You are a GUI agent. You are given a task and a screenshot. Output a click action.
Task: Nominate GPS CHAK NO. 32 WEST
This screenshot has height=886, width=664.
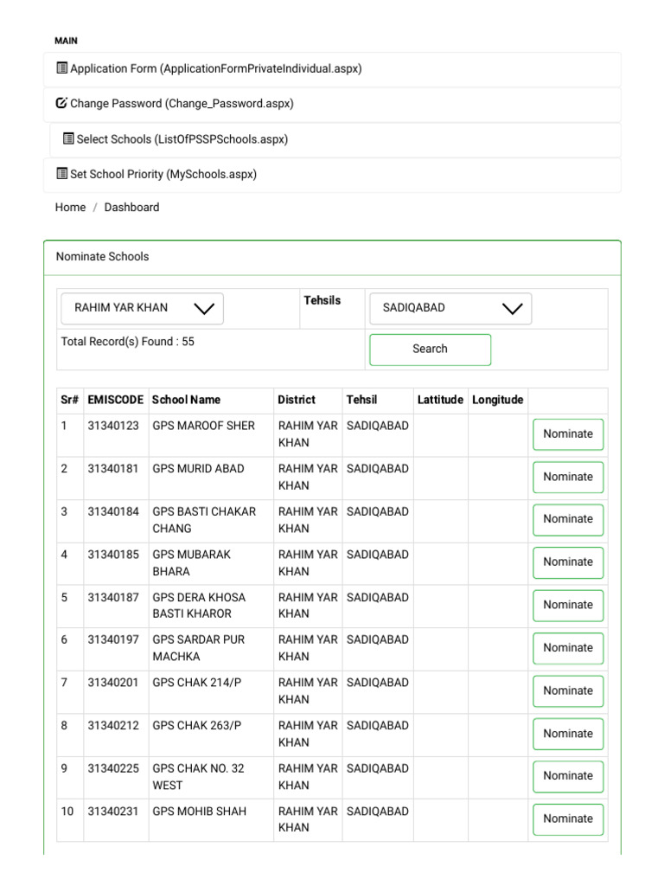click(568, 777)
